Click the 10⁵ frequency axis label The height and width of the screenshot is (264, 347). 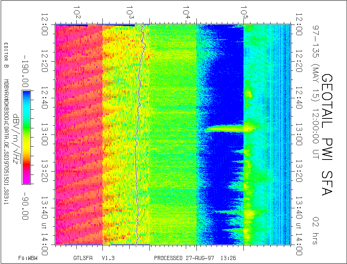[242, 11]
